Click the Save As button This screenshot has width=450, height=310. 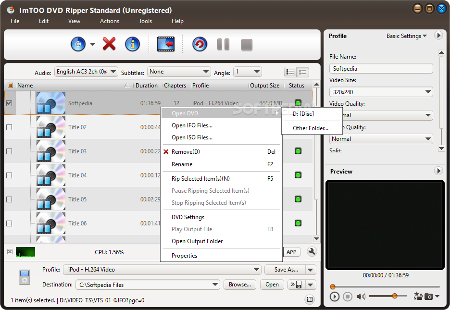click(286, 270)
